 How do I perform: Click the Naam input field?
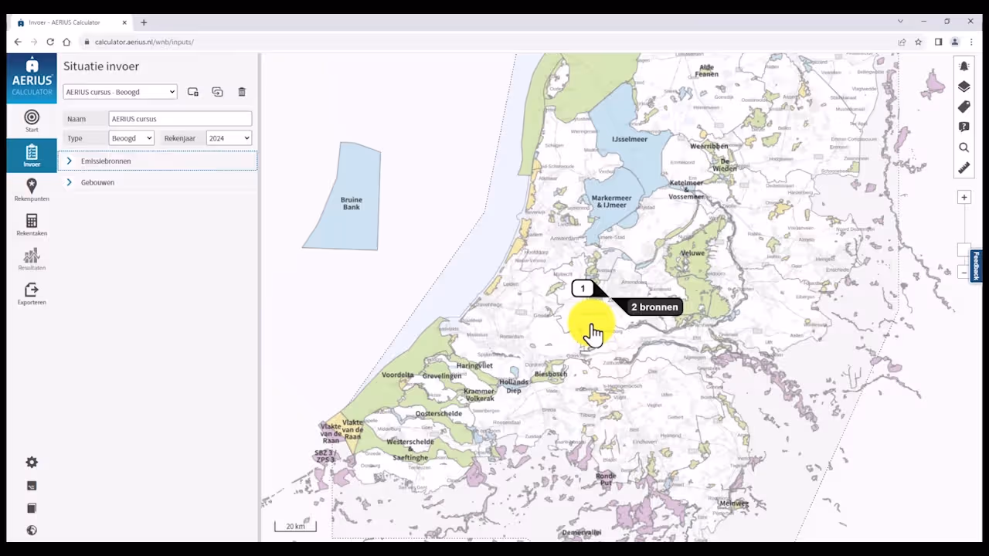point(180,119)
